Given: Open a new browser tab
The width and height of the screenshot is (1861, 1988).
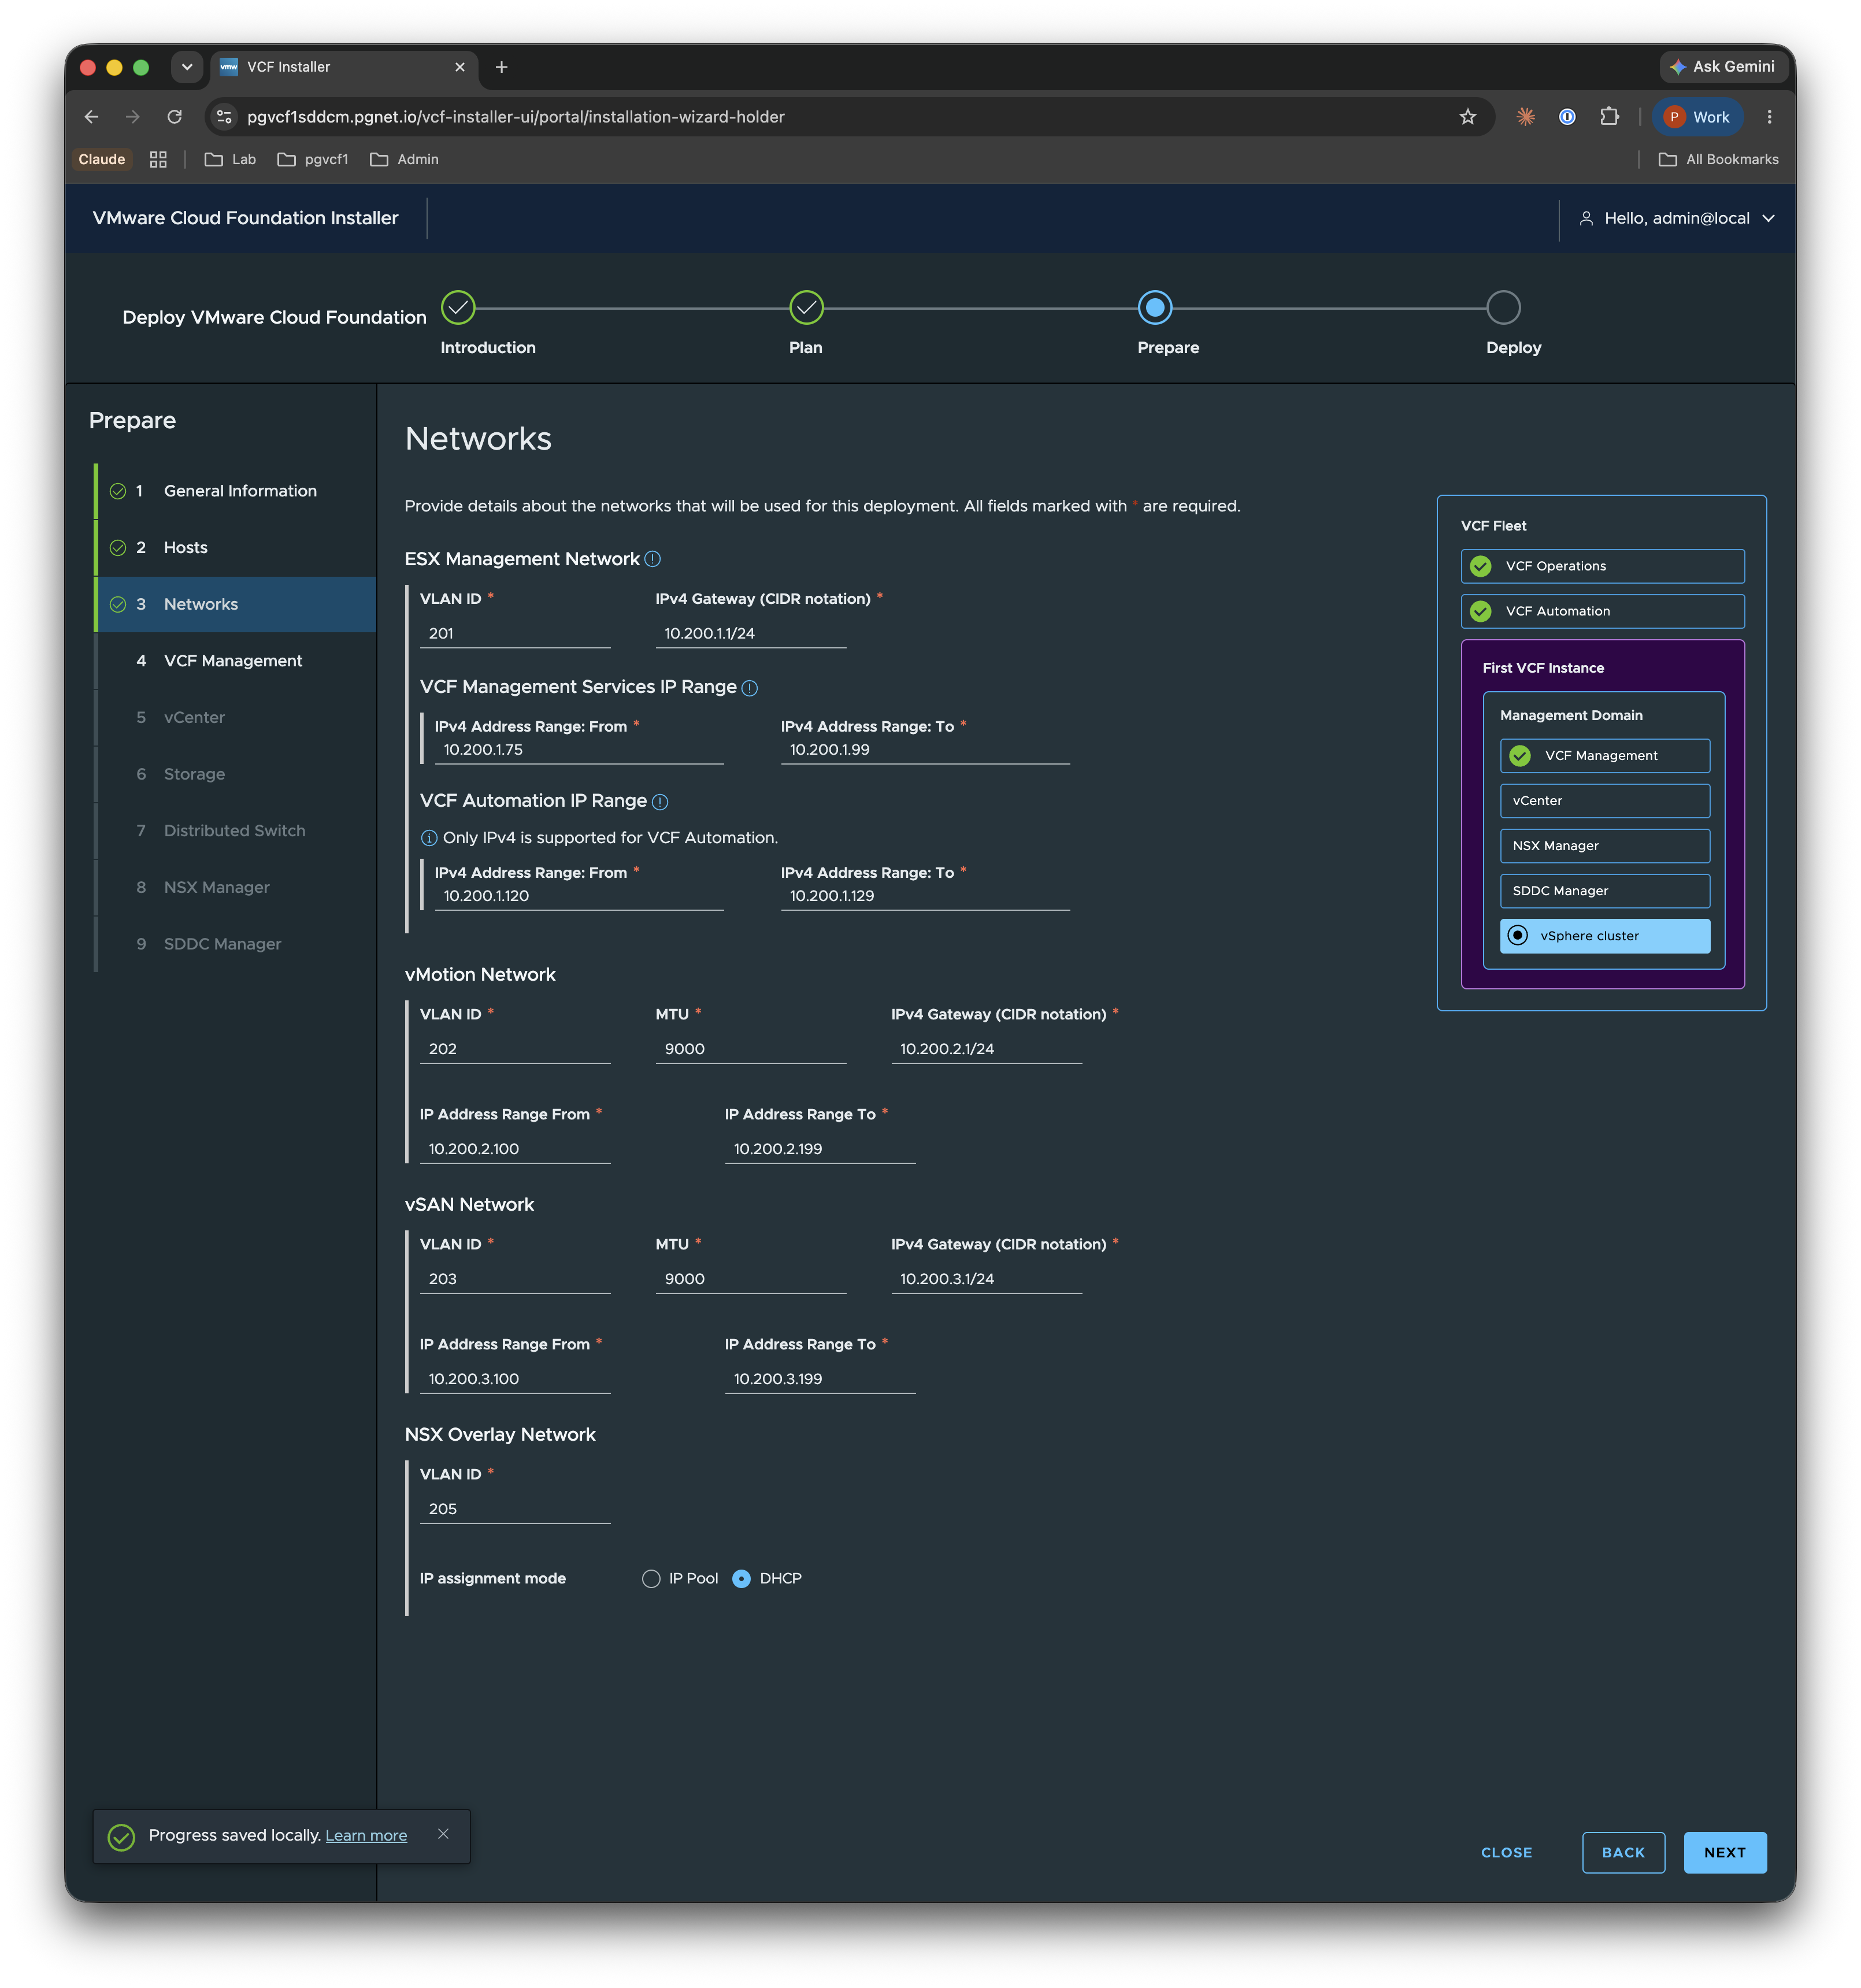Looking at the screenshot, I should 502,67.
